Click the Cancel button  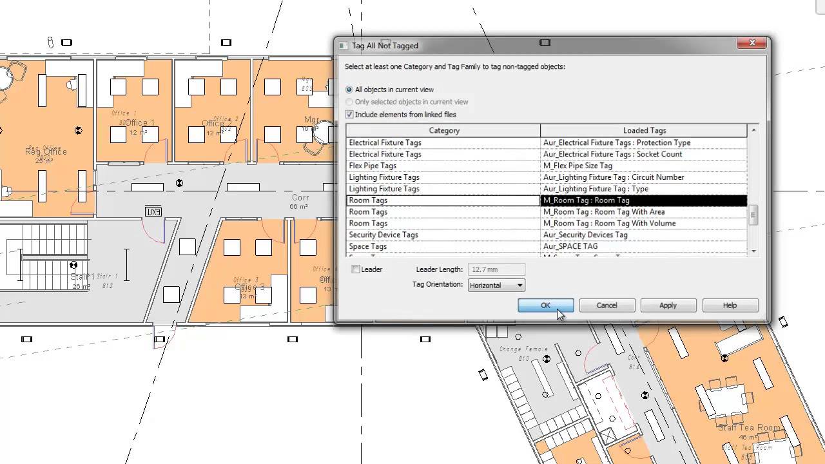[607, 305]
